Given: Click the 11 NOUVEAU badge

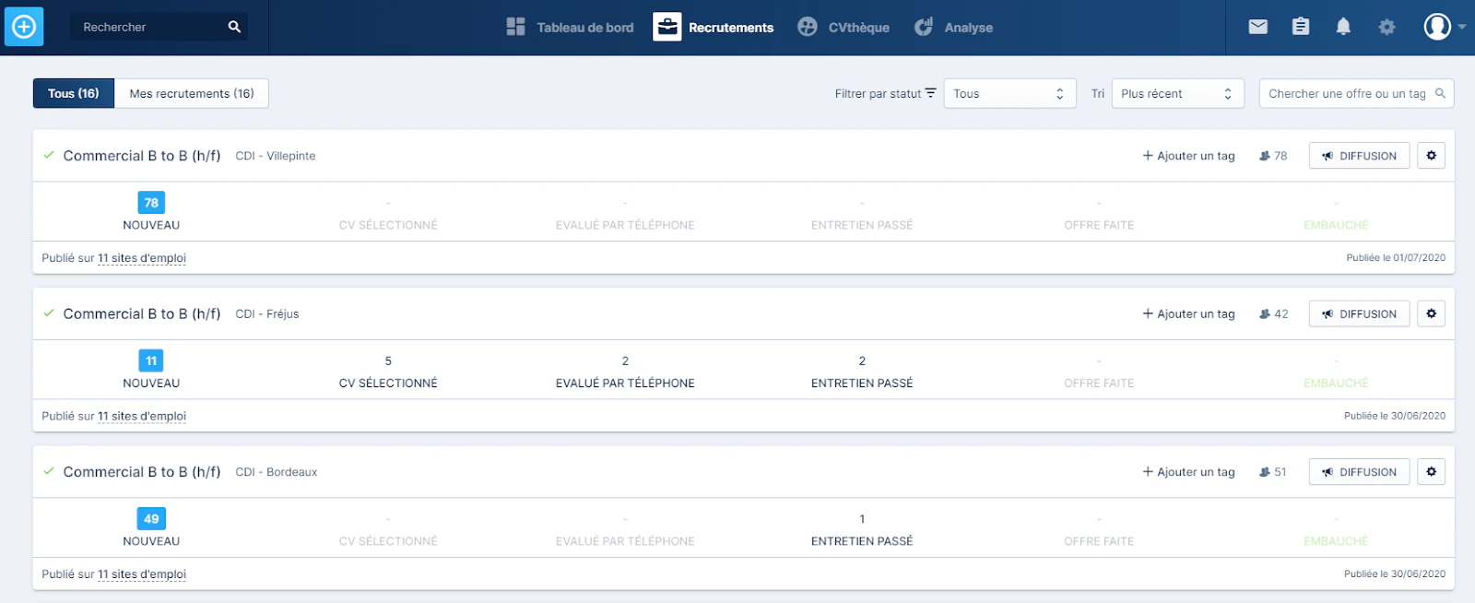Looking at the screenshot, I should tap(151, 361).
